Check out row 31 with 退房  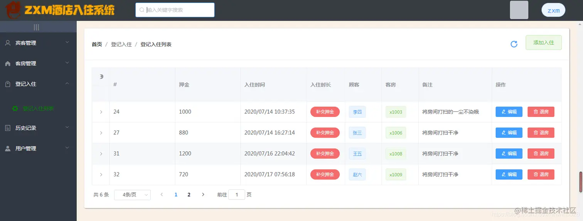541,153
